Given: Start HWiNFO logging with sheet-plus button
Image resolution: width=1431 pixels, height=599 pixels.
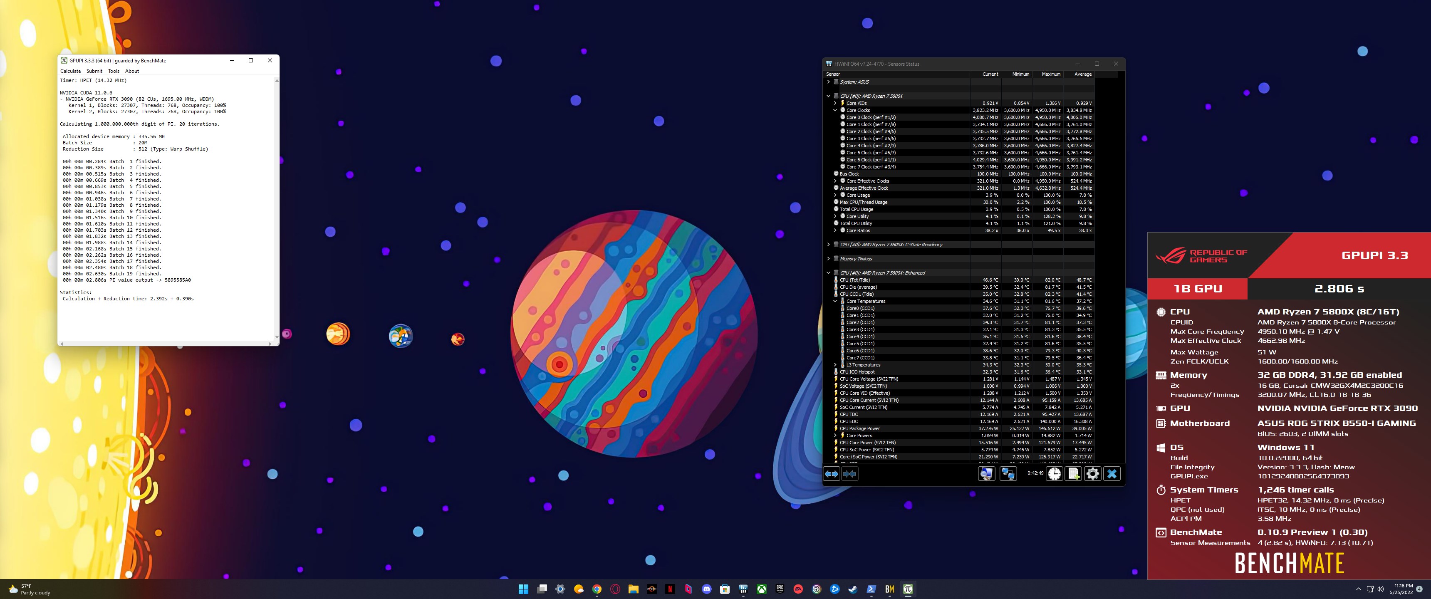Looking at the screenshot, I should tap(1073, 474).
